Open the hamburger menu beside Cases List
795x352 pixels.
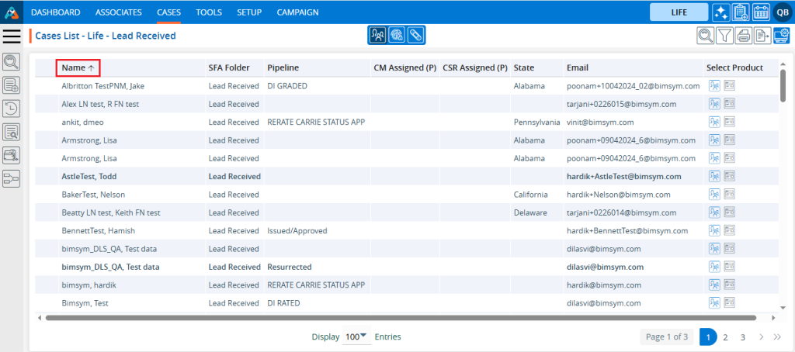12,36
